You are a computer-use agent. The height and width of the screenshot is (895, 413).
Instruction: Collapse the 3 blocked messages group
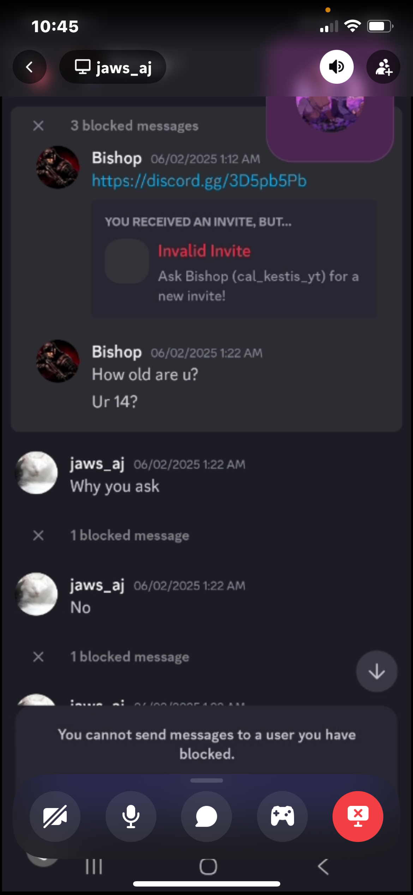[x=38, y=125]
